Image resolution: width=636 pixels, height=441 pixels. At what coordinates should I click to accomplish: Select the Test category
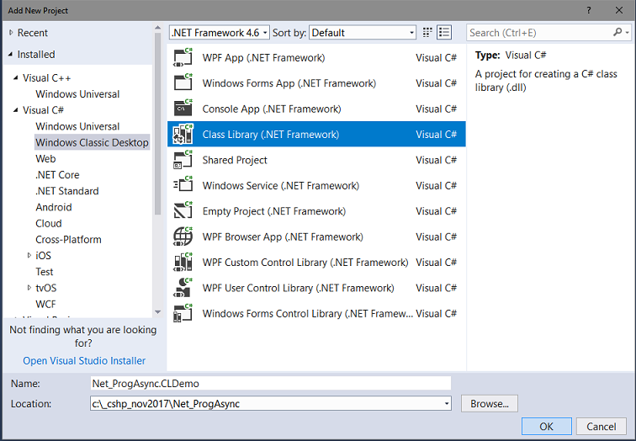click(45, 272)
